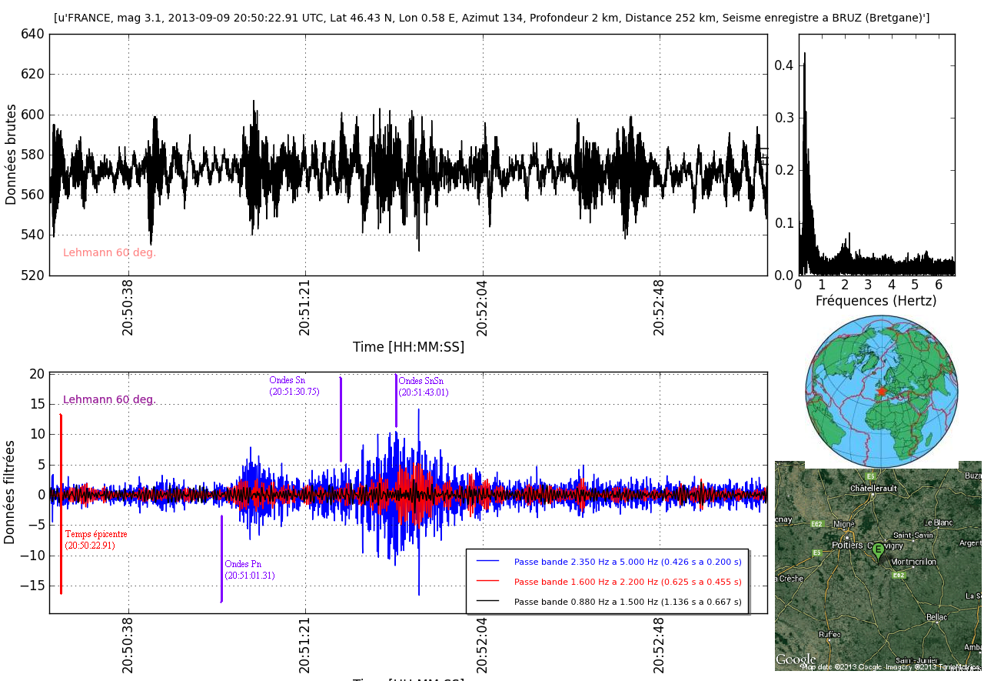The image size is (984, 681).
Task: Click the pink Lehmann 60 deg. text in raw plot
Action: coord(109,252)
